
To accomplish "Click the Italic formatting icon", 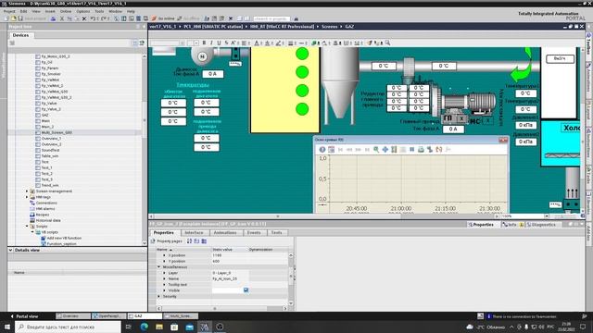I will [211, 43].
